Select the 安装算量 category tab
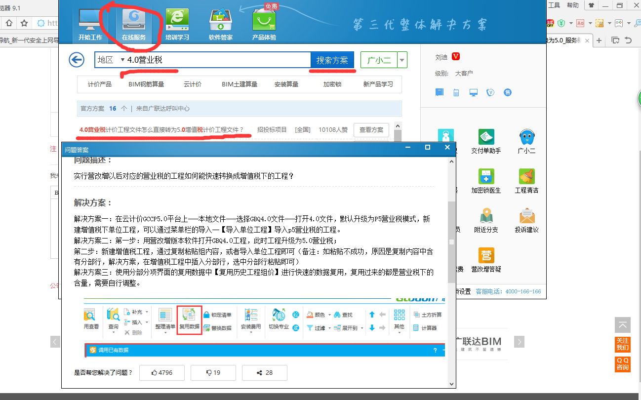Viewport: 641px width, 400px height. [x=286, y=84]
